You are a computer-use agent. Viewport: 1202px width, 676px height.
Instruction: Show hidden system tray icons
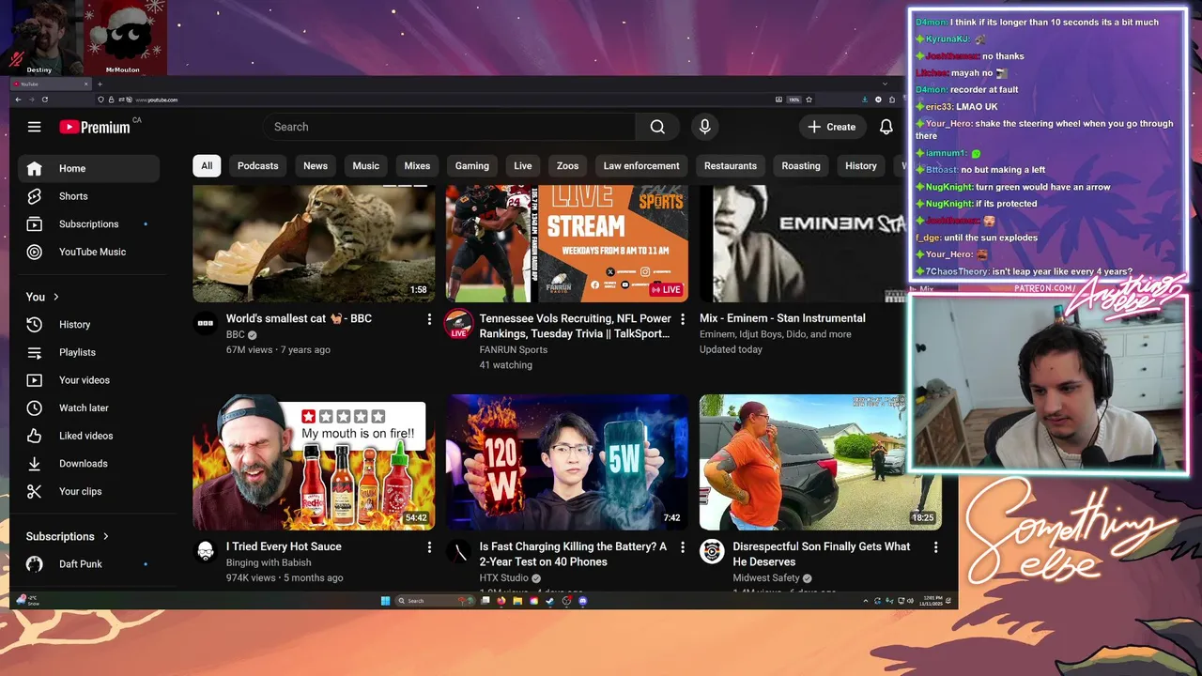(x=865, y=601)
